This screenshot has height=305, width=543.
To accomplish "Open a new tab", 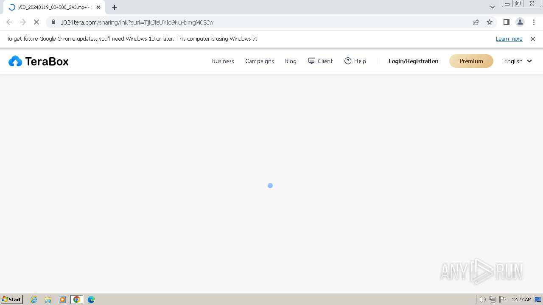I will point(115,7).
